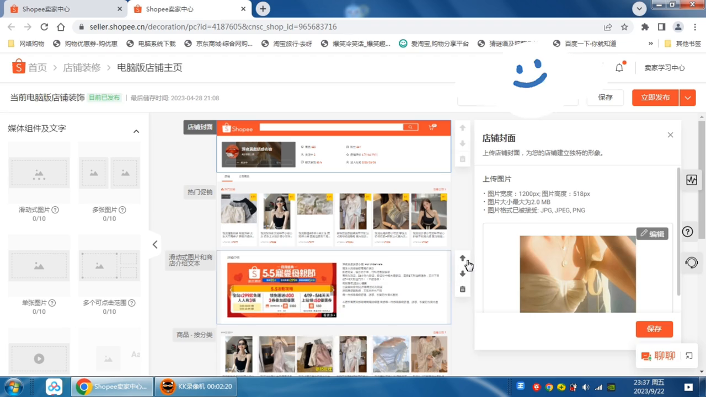Open customer service headset icon
Viewport: 706px width, 397px height.
692,263
